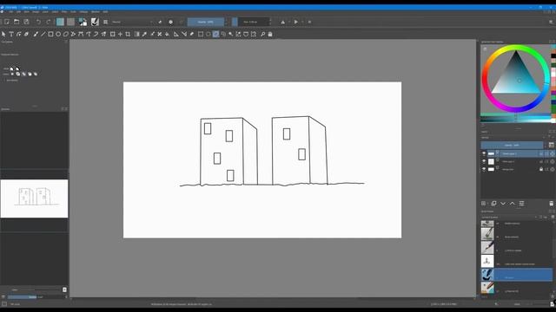Delete the selected layer with trash icon
The image size is (556, 312).
click(551, 204)
